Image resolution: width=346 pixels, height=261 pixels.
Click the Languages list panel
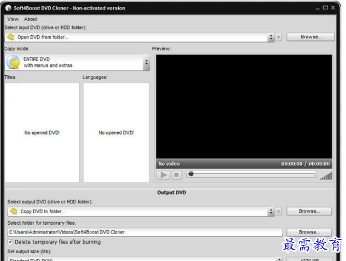[116, 132]
